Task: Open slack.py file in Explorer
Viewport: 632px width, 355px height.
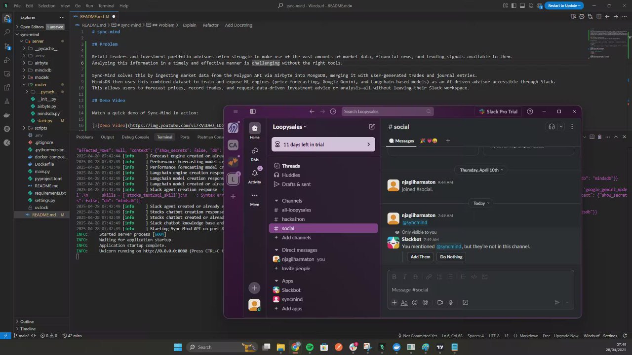Action: coord(45,121)
